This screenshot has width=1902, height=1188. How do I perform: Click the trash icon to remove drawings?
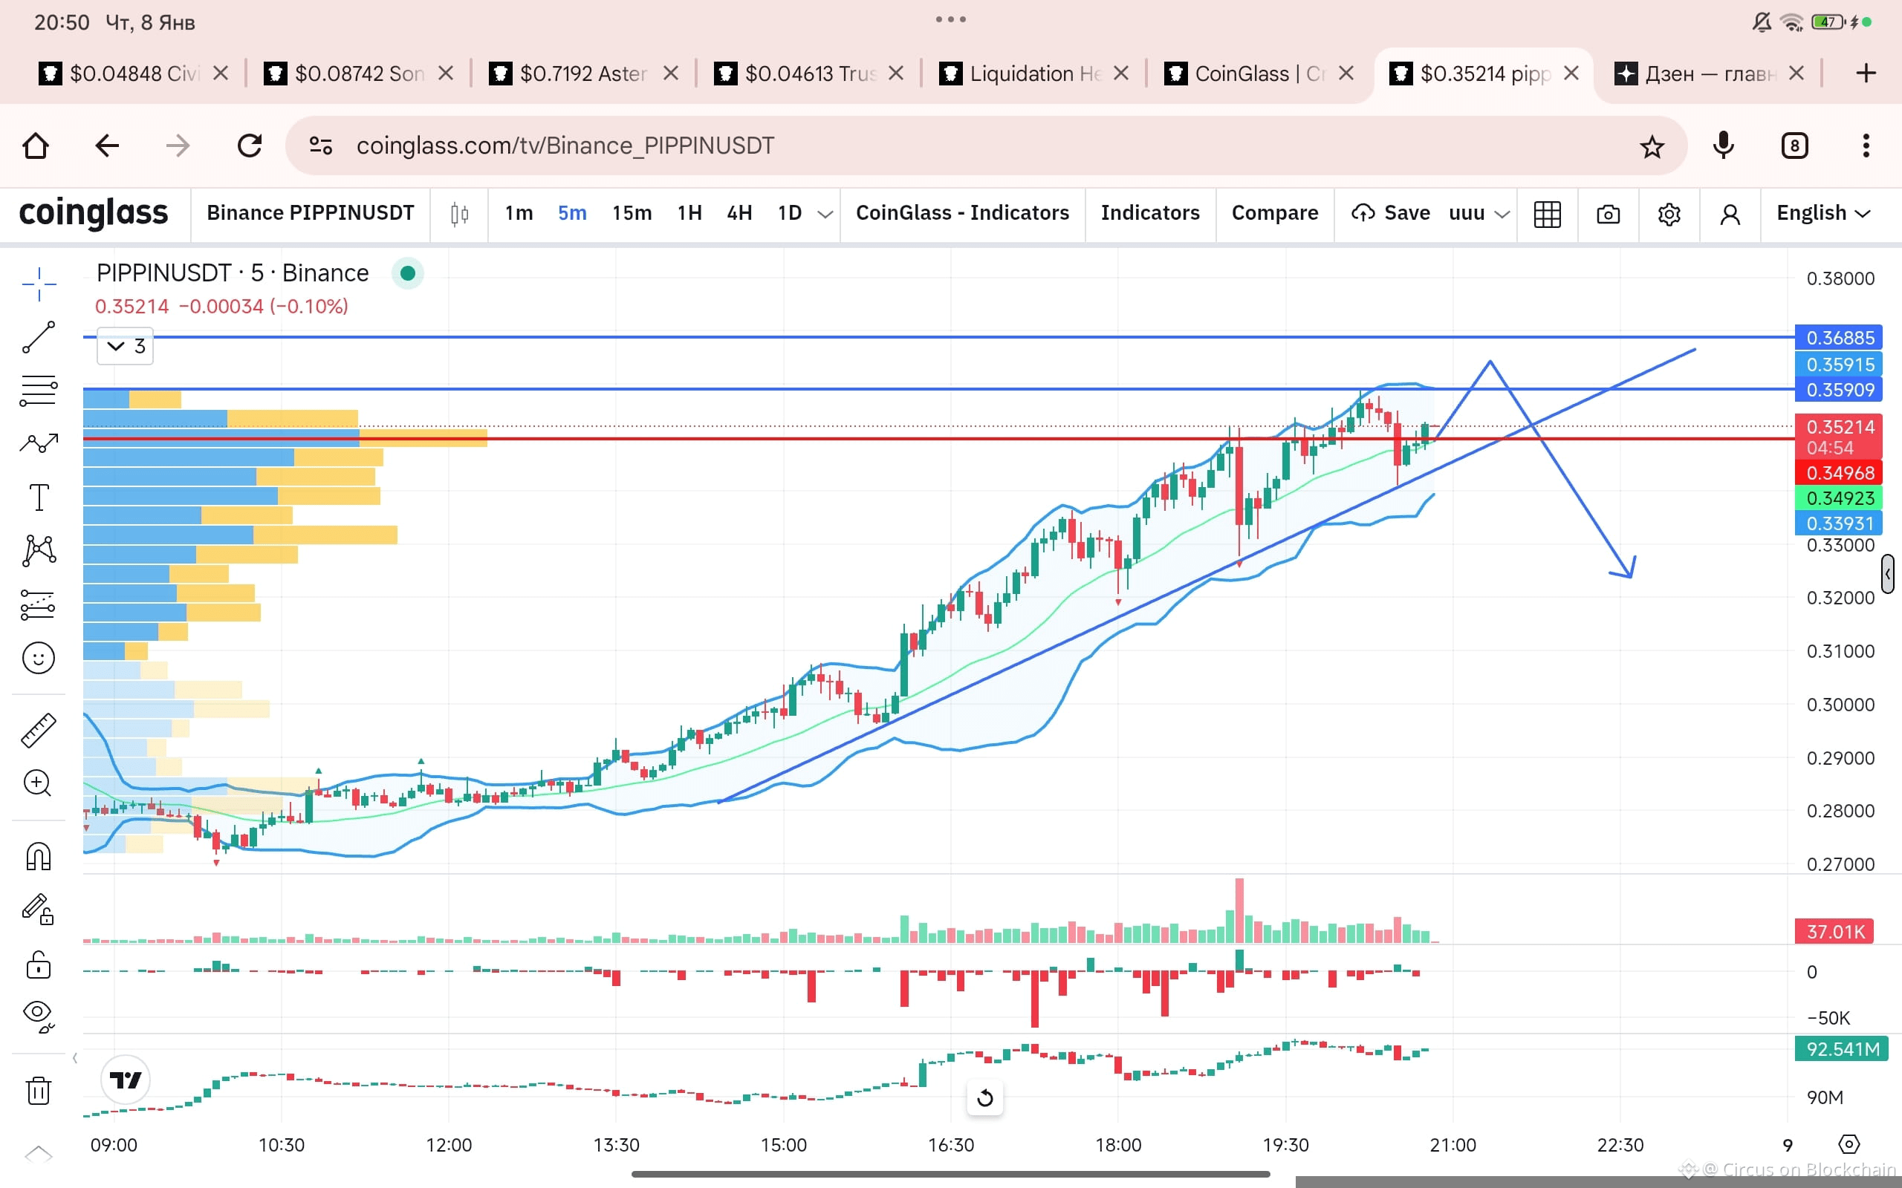pyautogui.click(x=39, y=1090)
